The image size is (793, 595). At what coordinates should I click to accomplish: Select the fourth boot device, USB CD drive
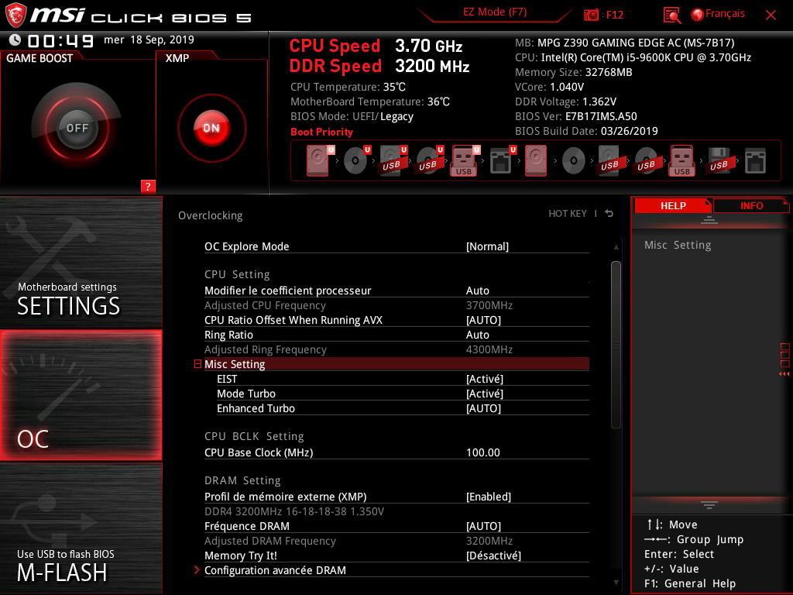coord(429,160)
